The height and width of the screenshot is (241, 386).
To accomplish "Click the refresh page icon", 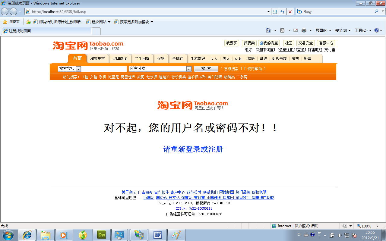I will click(283, 12).
